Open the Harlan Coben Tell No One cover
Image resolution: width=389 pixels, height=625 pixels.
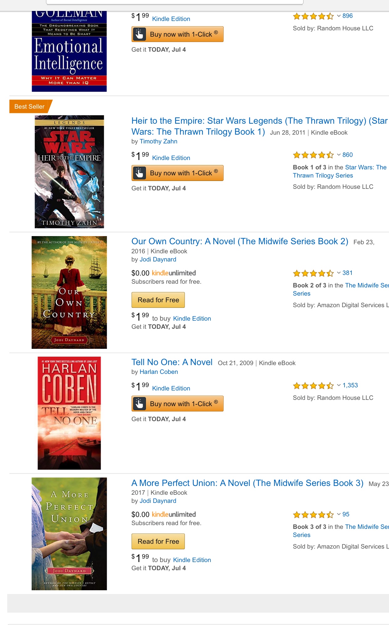69,413
